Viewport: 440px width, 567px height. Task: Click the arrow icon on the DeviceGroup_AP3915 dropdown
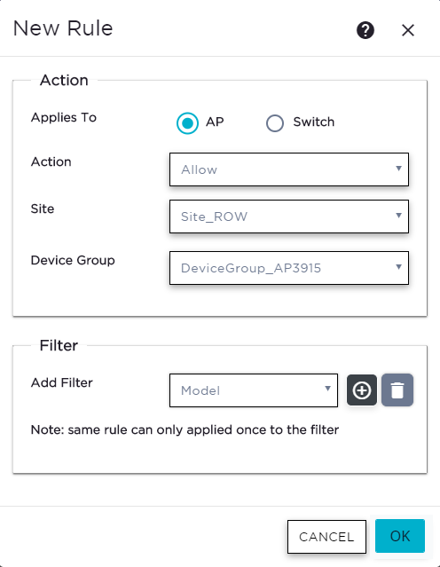(x=398, y=267)
